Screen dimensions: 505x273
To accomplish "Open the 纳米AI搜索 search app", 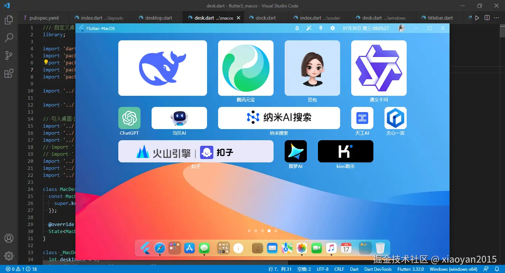I will (x=279, y=118).
